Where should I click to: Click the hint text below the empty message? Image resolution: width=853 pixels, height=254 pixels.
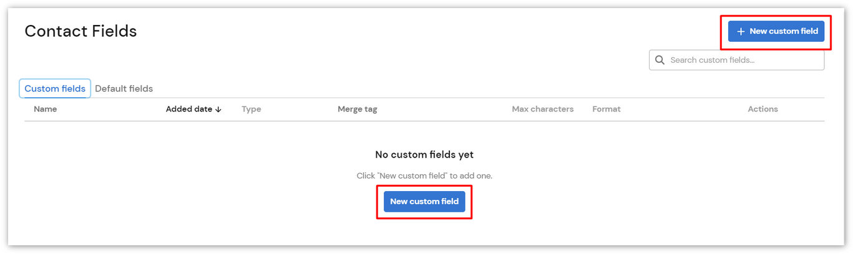click(424, 176)
